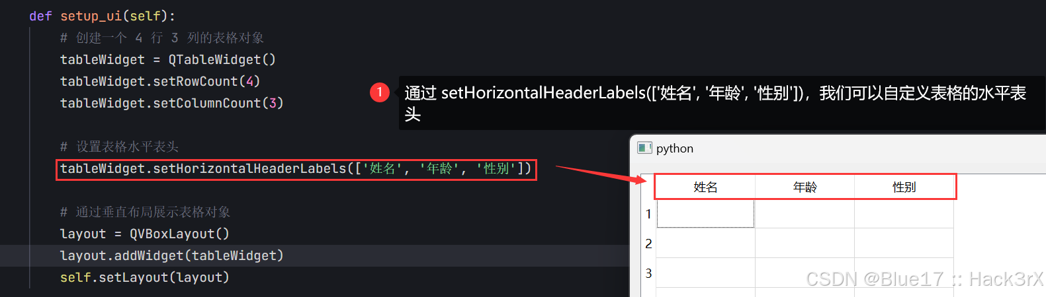The height and width of the screenshot is (297, 1046).
Task: Click the 性别 cell in row 2
Action: pos(904,244)
